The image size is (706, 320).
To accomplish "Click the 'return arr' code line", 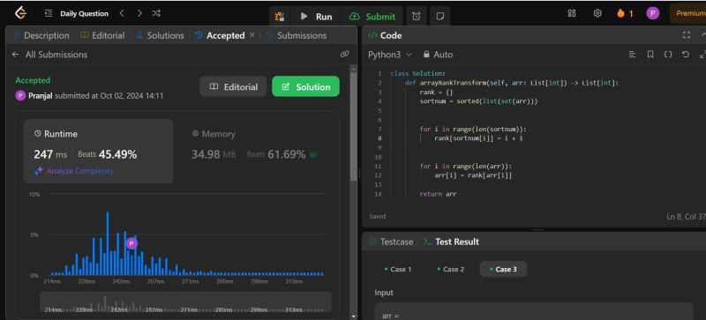I will 438,195.
